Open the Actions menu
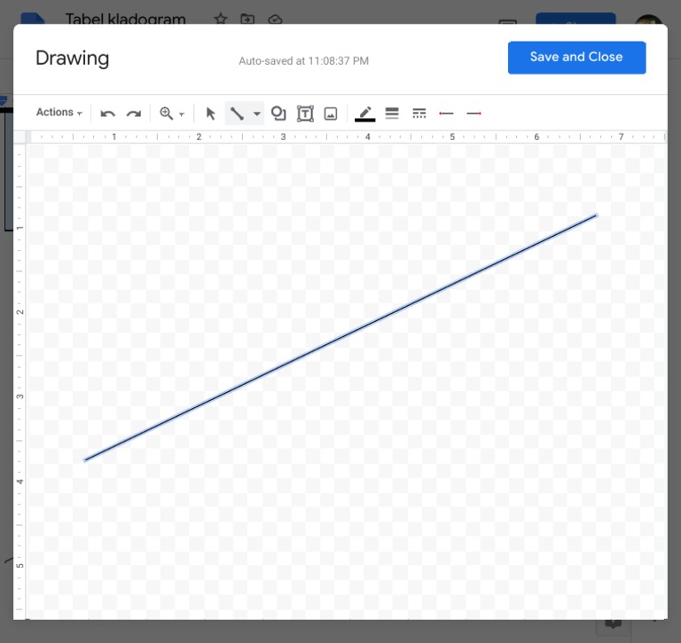Screen dimensions: 681x643 (59, 113)
